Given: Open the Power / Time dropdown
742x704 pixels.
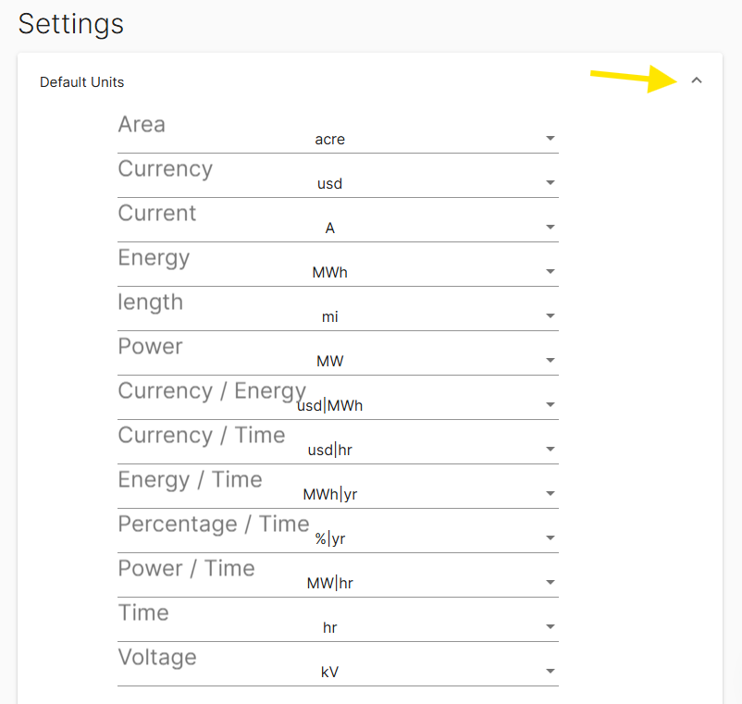Looking at the screenshot, I should [x=550, y=582].
